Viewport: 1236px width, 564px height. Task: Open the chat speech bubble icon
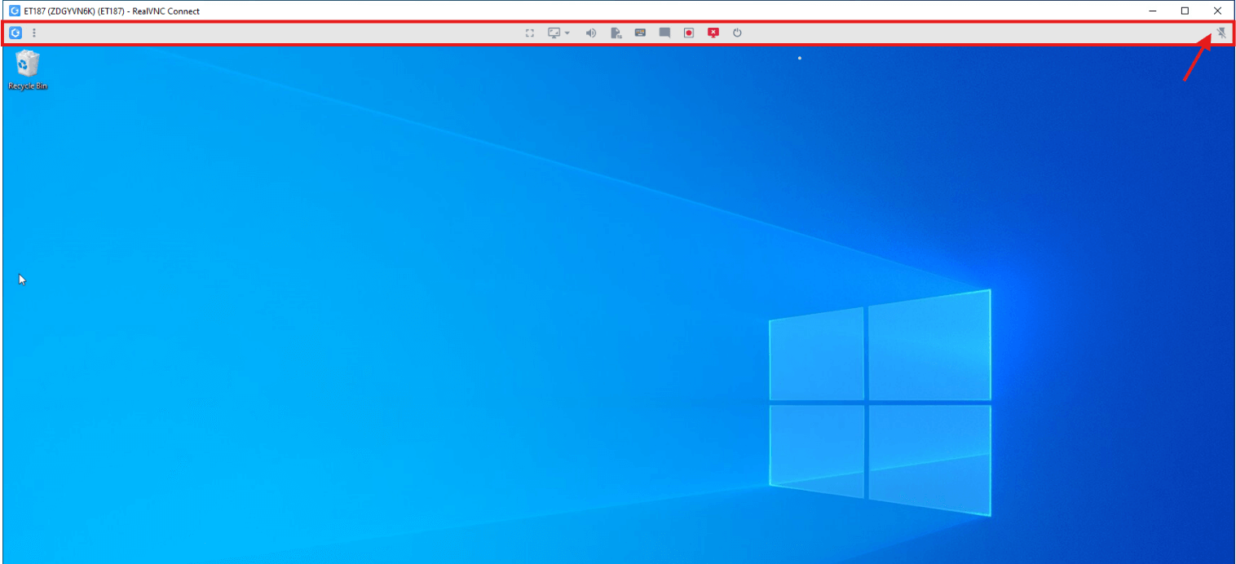[664, 33]
